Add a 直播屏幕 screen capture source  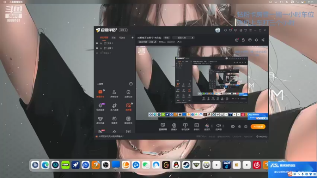[163, 127]
